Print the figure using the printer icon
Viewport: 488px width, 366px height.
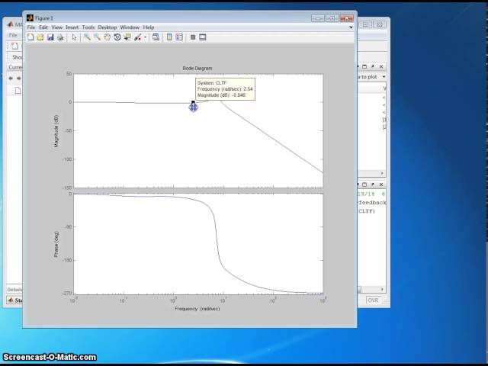[x=60, y=37]
